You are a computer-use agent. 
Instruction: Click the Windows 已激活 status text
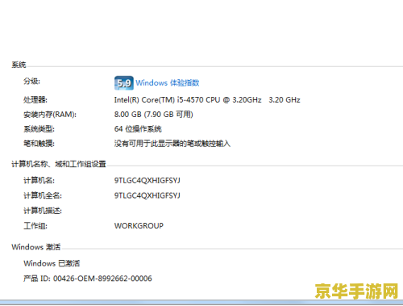[52, 263]
